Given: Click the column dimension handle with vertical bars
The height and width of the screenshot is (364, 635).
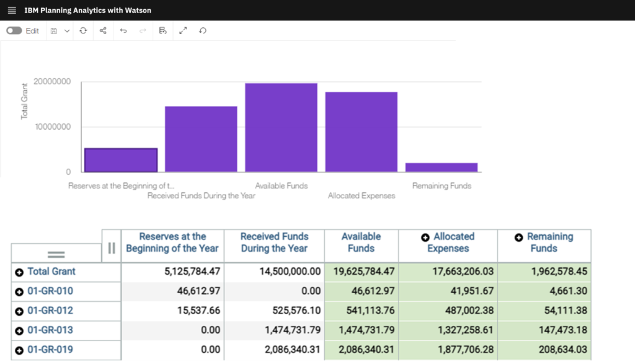Looking at the screenshot, I should pos(112,248).
